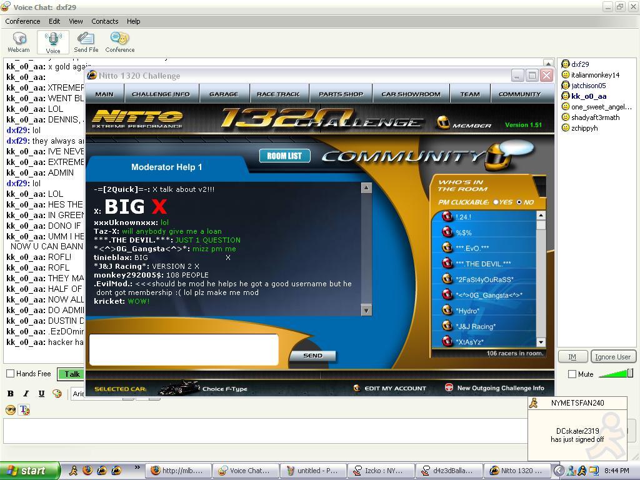Select user dxf29 in participant list
Screen dimensions: 640x480
(579, 64)
